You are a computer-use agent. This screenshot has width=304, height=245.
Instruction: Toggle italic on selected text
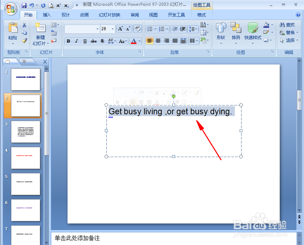tap(77, 41)
